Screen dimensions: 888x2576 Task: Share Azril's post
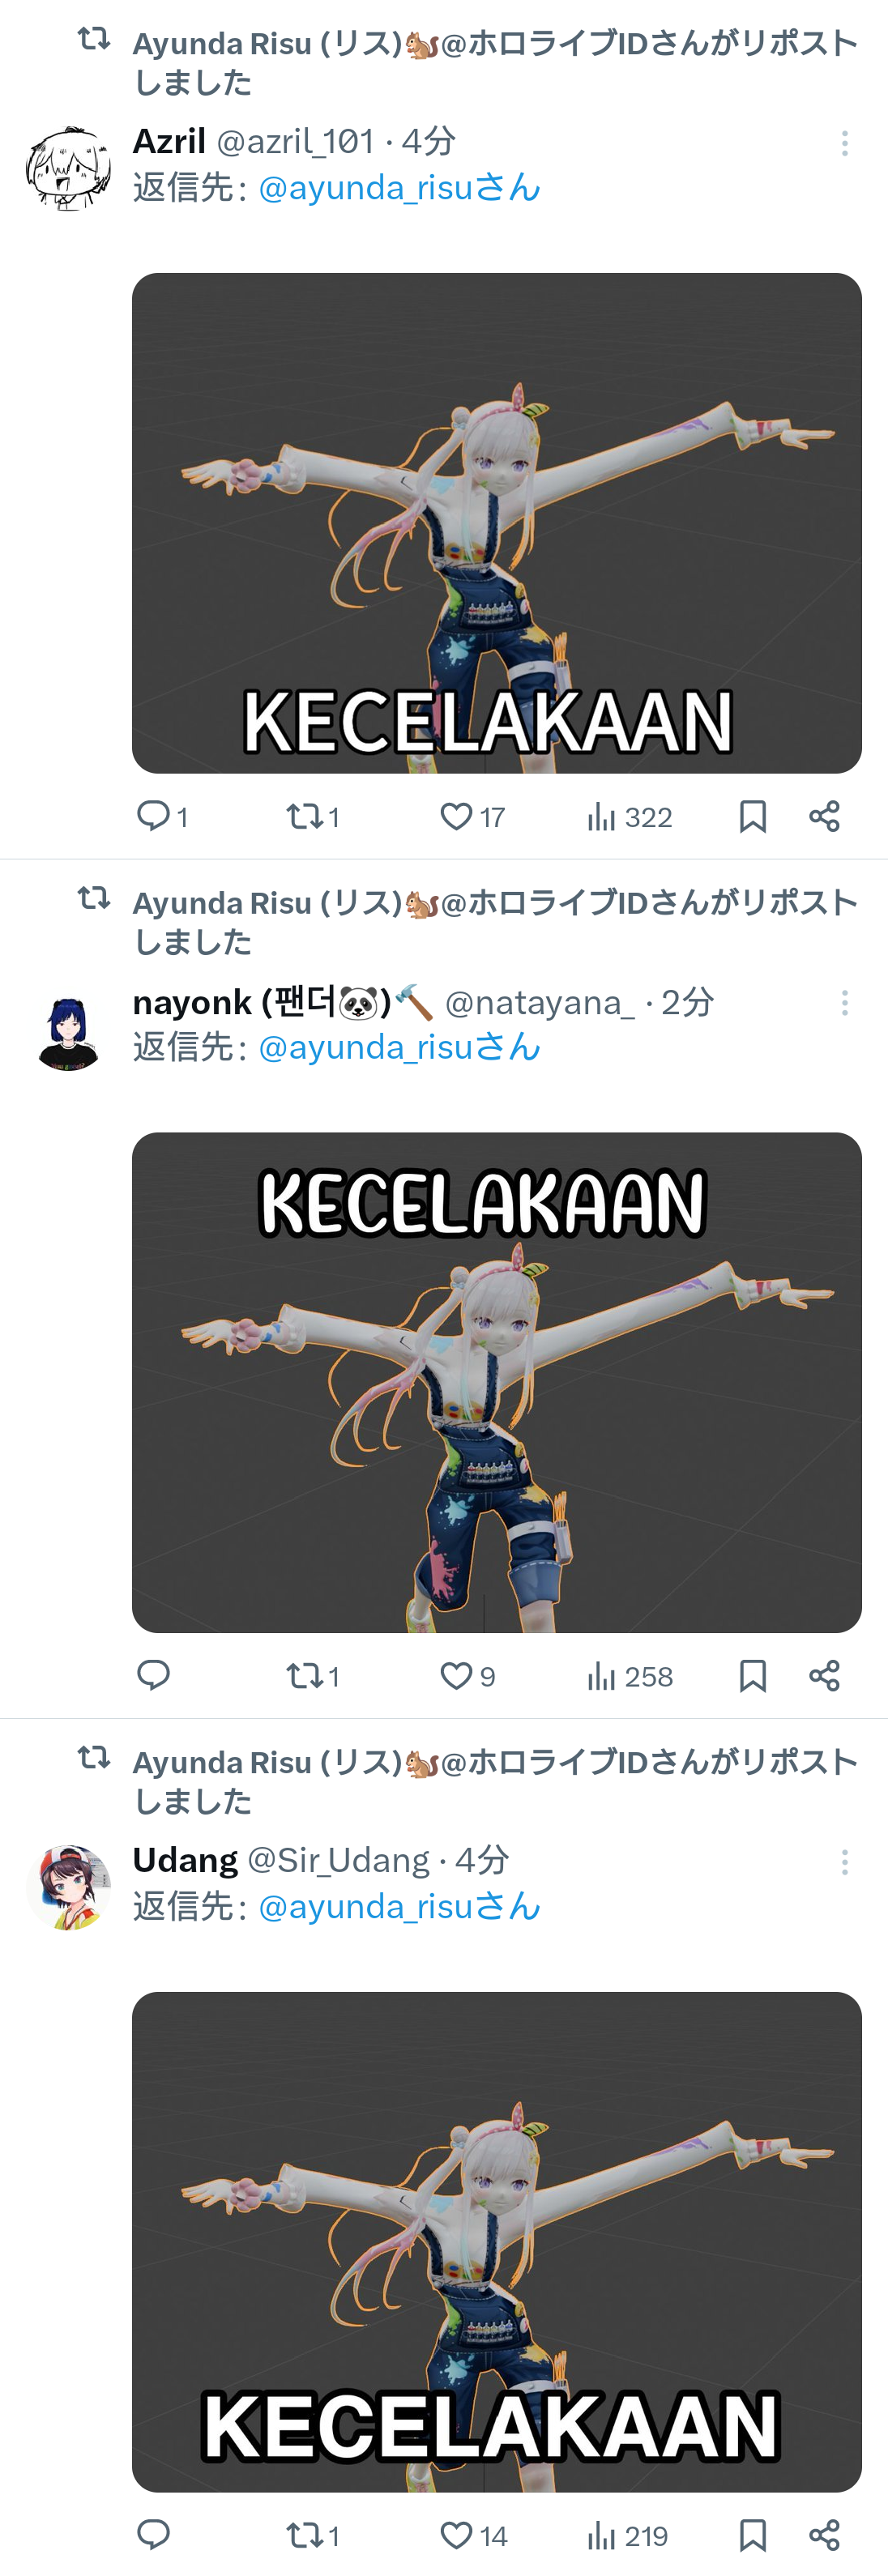click(824, 816)
